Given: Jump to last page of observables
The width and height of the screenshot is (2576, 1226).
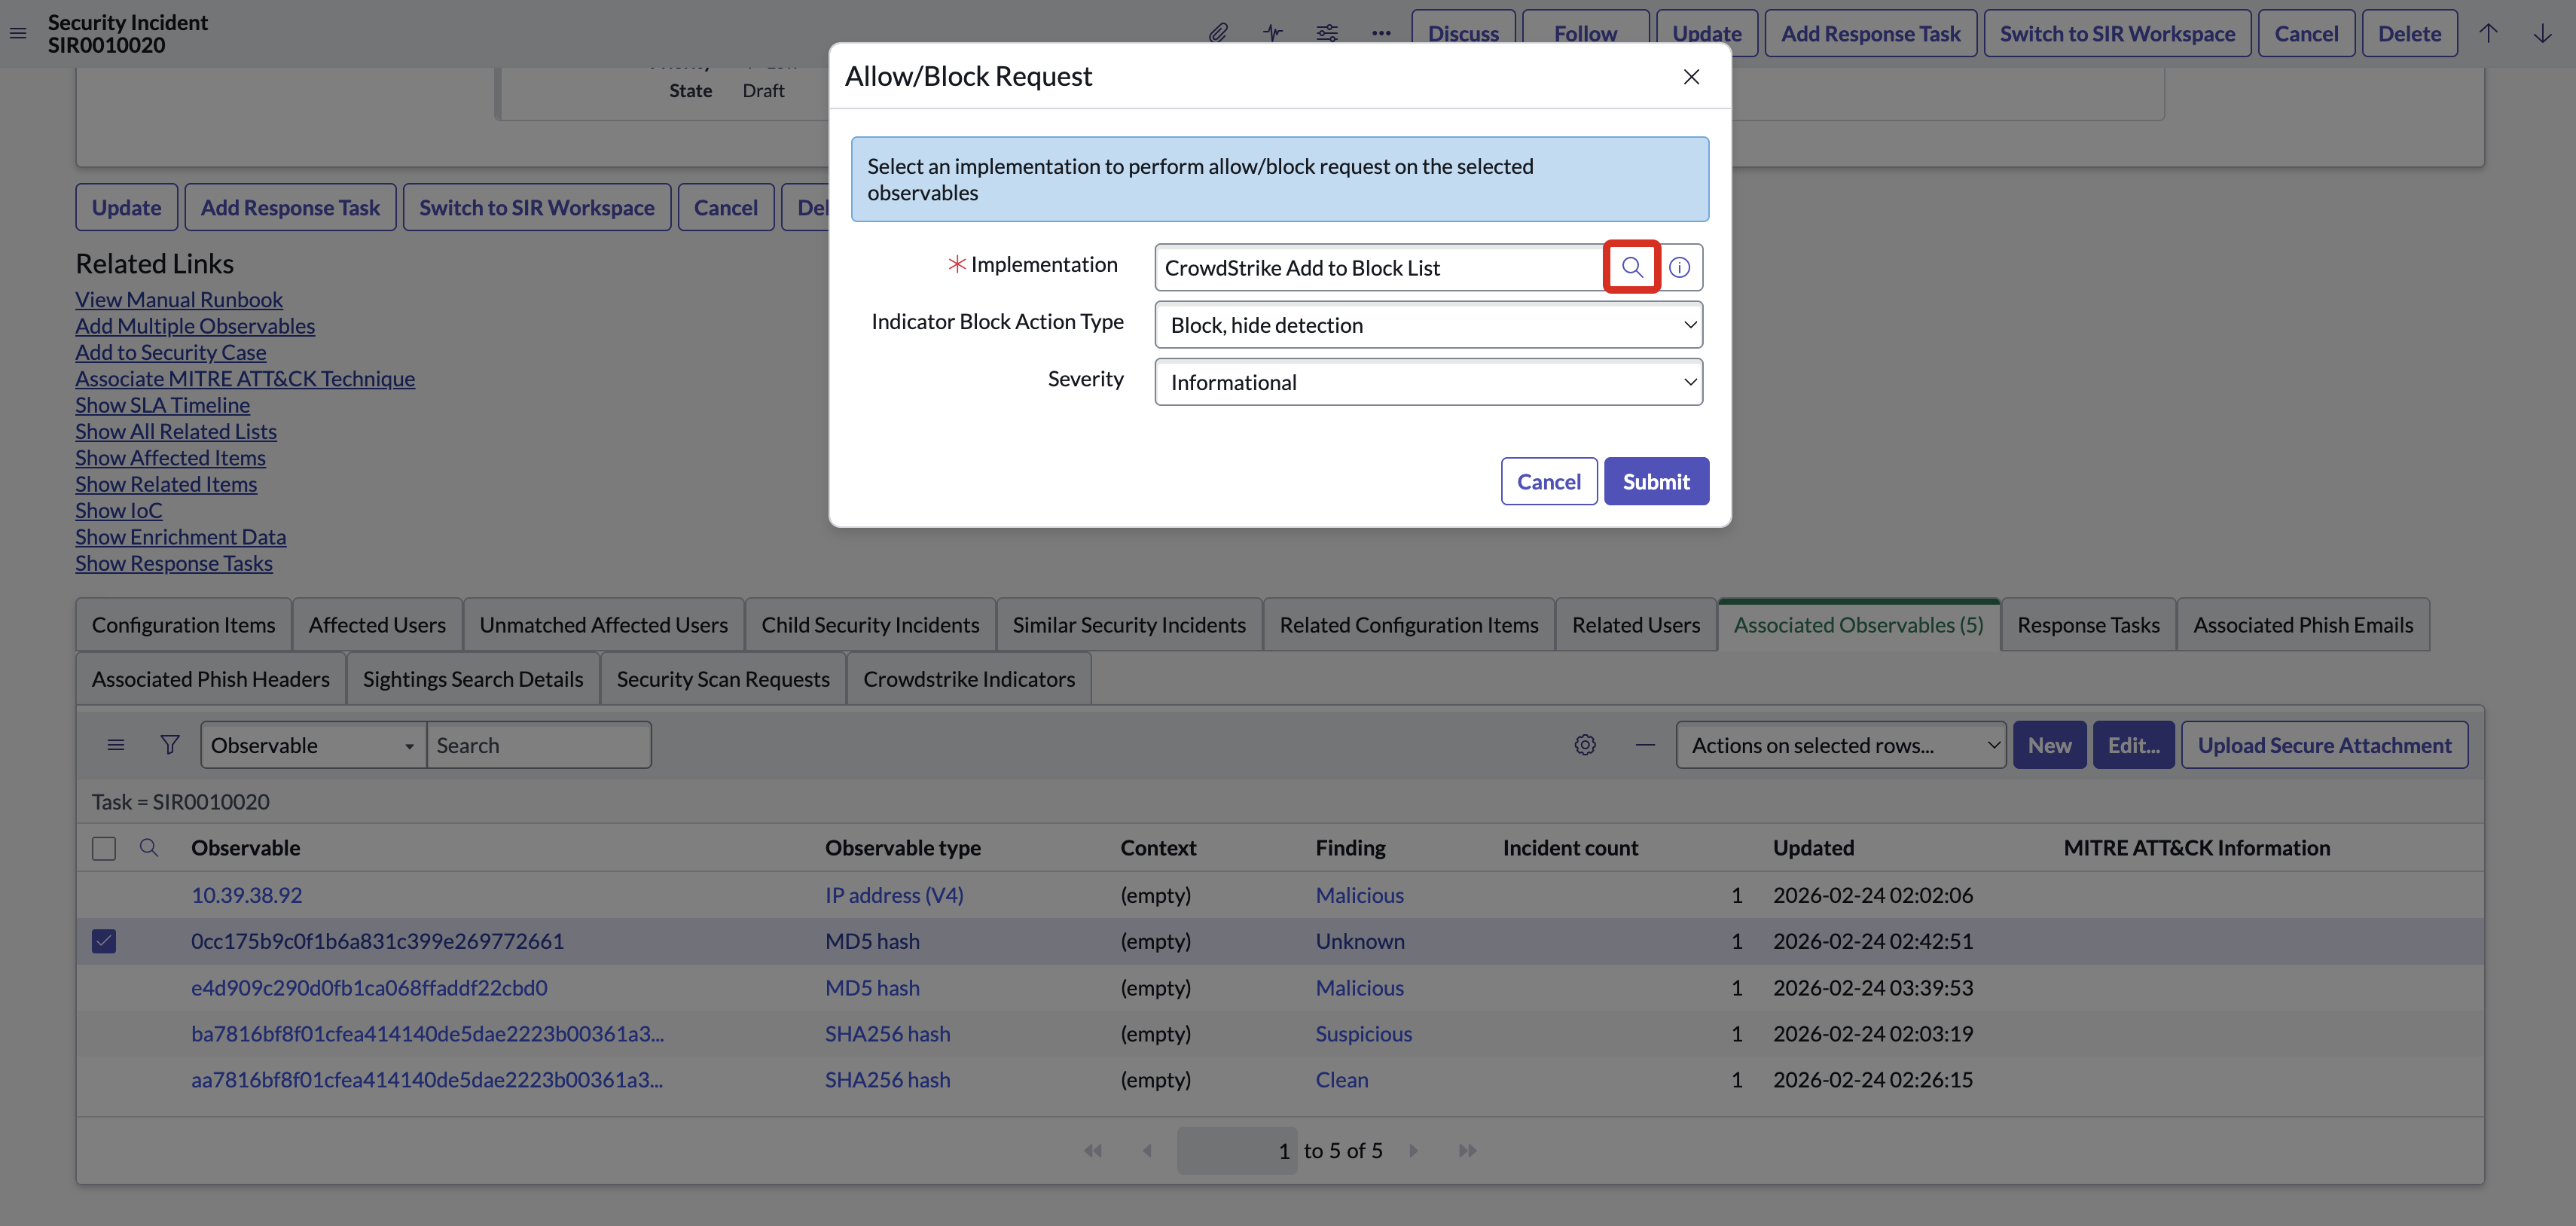Looking at the screenshot, I should click(x=1467, y=1151).
